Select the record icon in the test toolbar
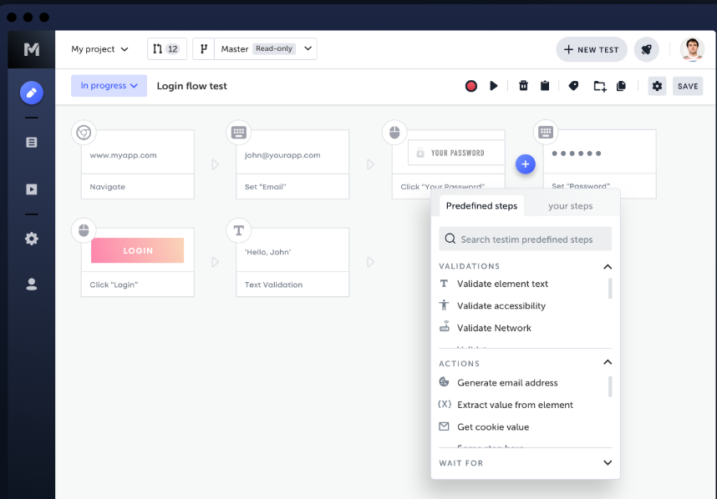Screen dimensions: 717x499 [470, 85]
